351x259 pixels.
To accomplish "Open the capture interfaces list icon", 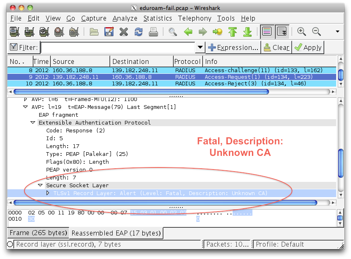I will [15, 32].
